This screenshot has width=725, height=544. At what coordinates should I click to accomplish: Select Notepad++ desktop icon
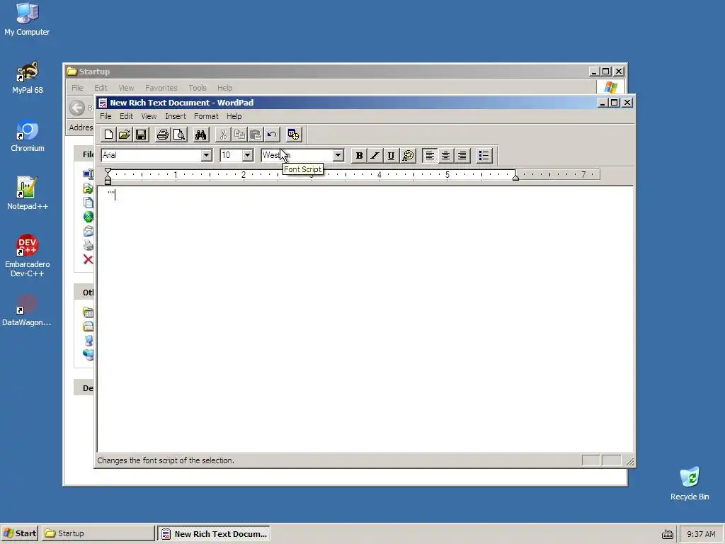(x=28, y=194)
